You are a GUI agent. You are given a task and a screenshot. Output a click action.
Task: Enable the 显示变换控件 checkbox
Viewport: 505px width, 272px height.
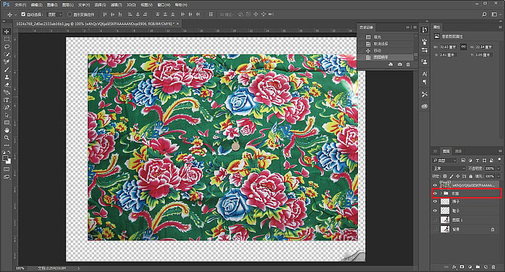pos(69,15)
